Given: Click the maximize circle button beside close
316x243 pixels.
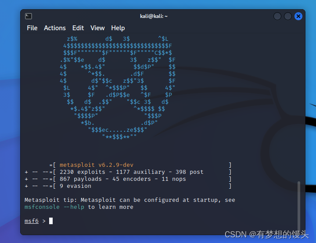Looking at the screenshot, I should pyautogui.click(x=288, y=16).
